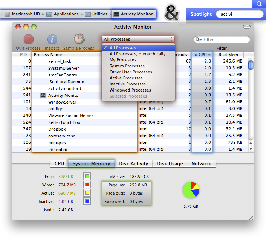
Task: Click Macintosh HD in the path bar
Action: coord(26,14)
